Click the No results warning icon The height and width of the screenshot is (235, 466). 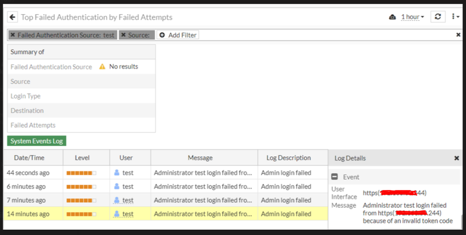click(102, 67)
